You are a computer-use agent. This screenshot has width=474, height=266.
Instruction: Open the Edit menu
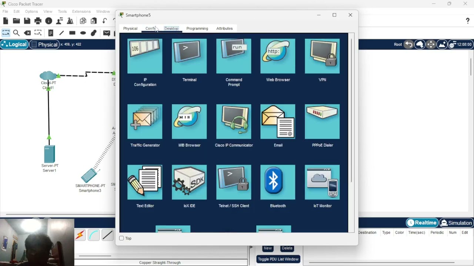17,11
